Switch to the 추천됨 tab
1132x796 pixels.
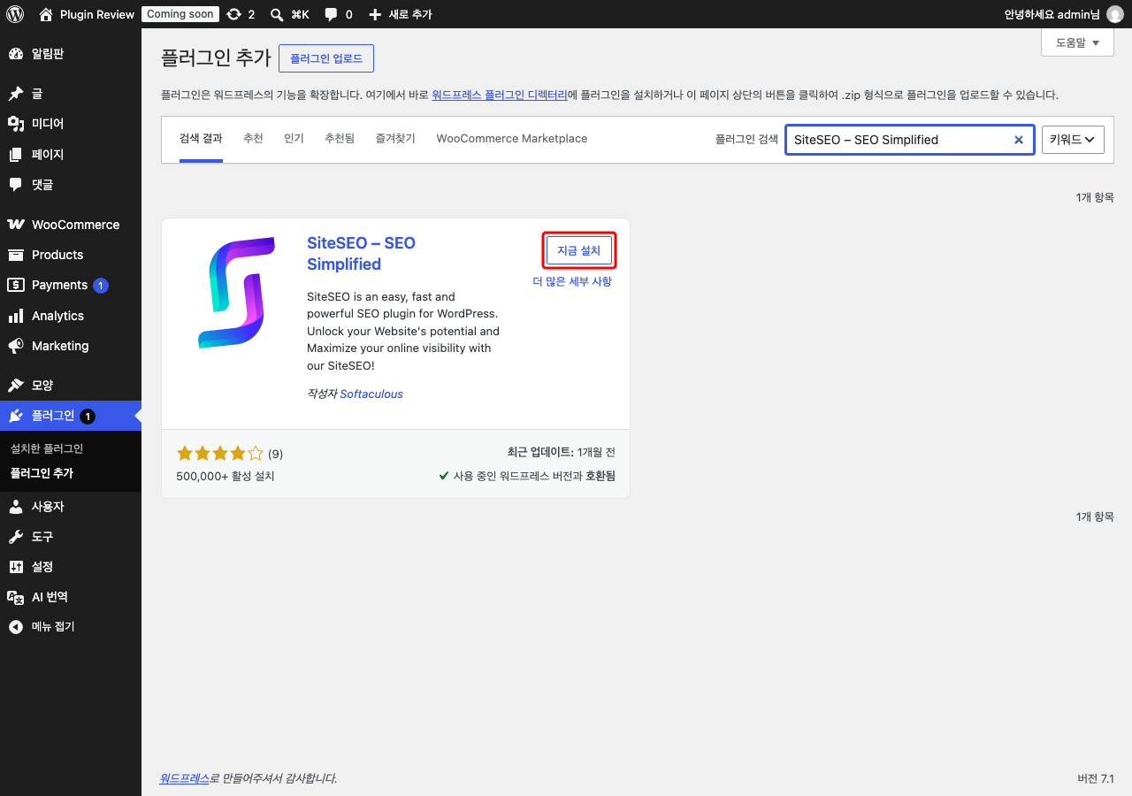[340, 139]
